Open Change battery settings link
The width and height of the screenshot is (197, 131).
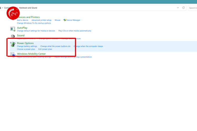27,46
